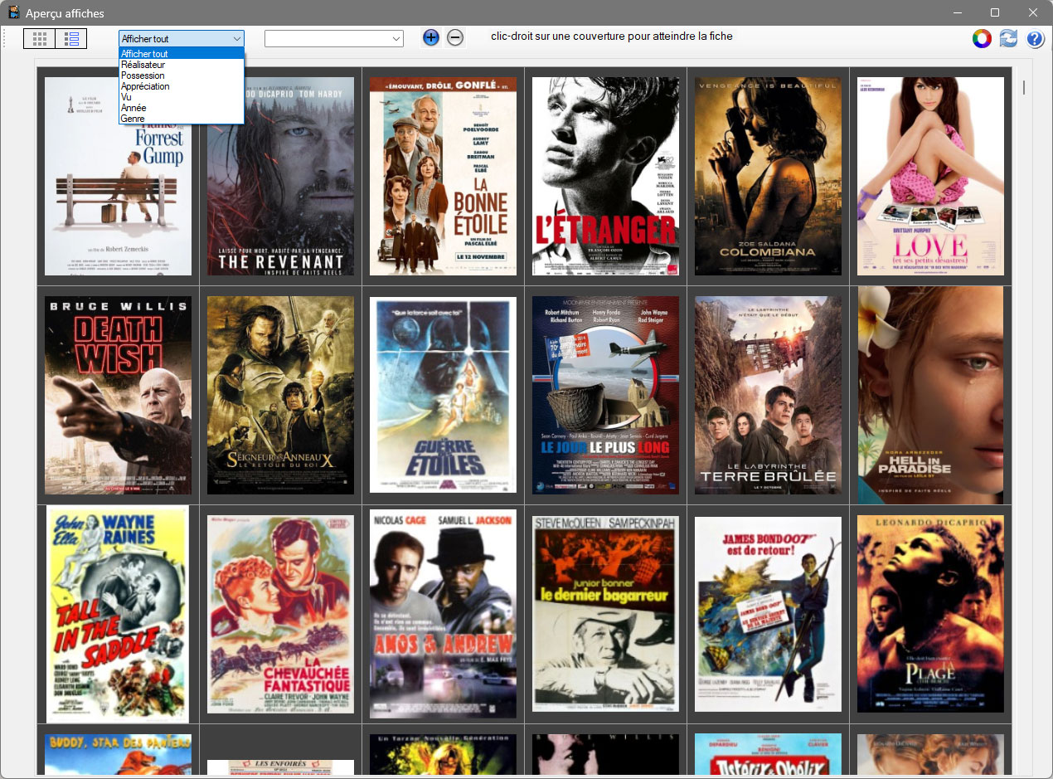The height and width of the screenshot is (779, 1053).
Task: Click The Revenant movie poster
Action: coord(280,191)
